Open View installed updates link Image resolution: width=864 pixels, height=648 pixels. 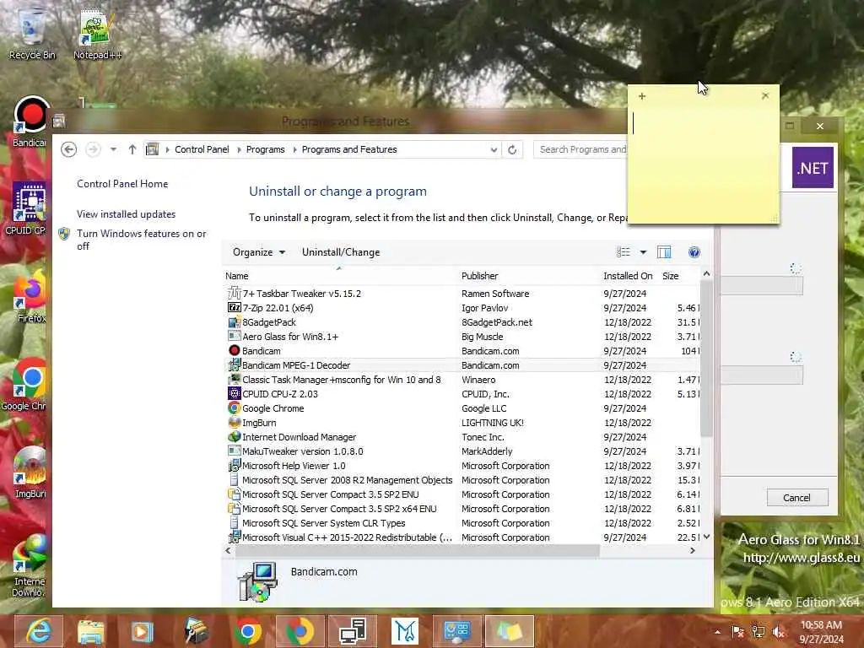[127, 214]
